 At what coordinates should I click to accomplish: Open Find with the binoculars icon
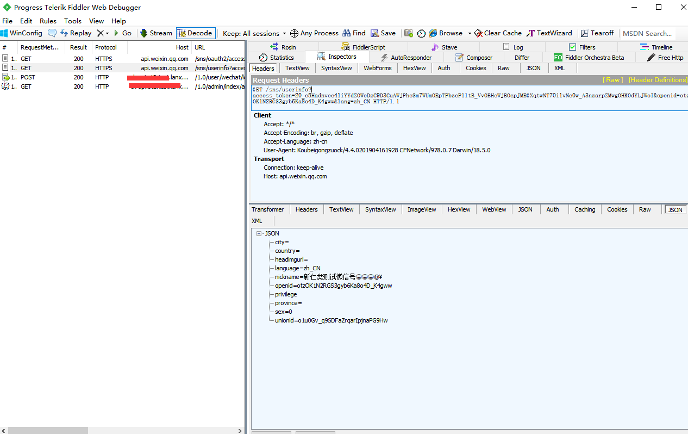tap(347, 33)
